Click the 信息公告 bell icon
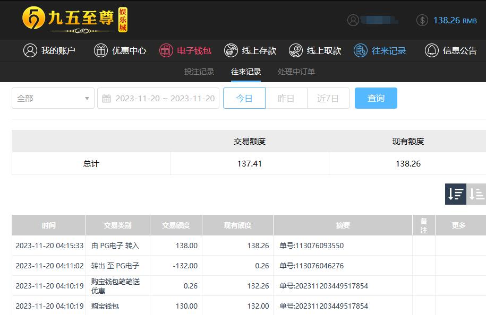The image size is (486, 315). click(431, 50)
